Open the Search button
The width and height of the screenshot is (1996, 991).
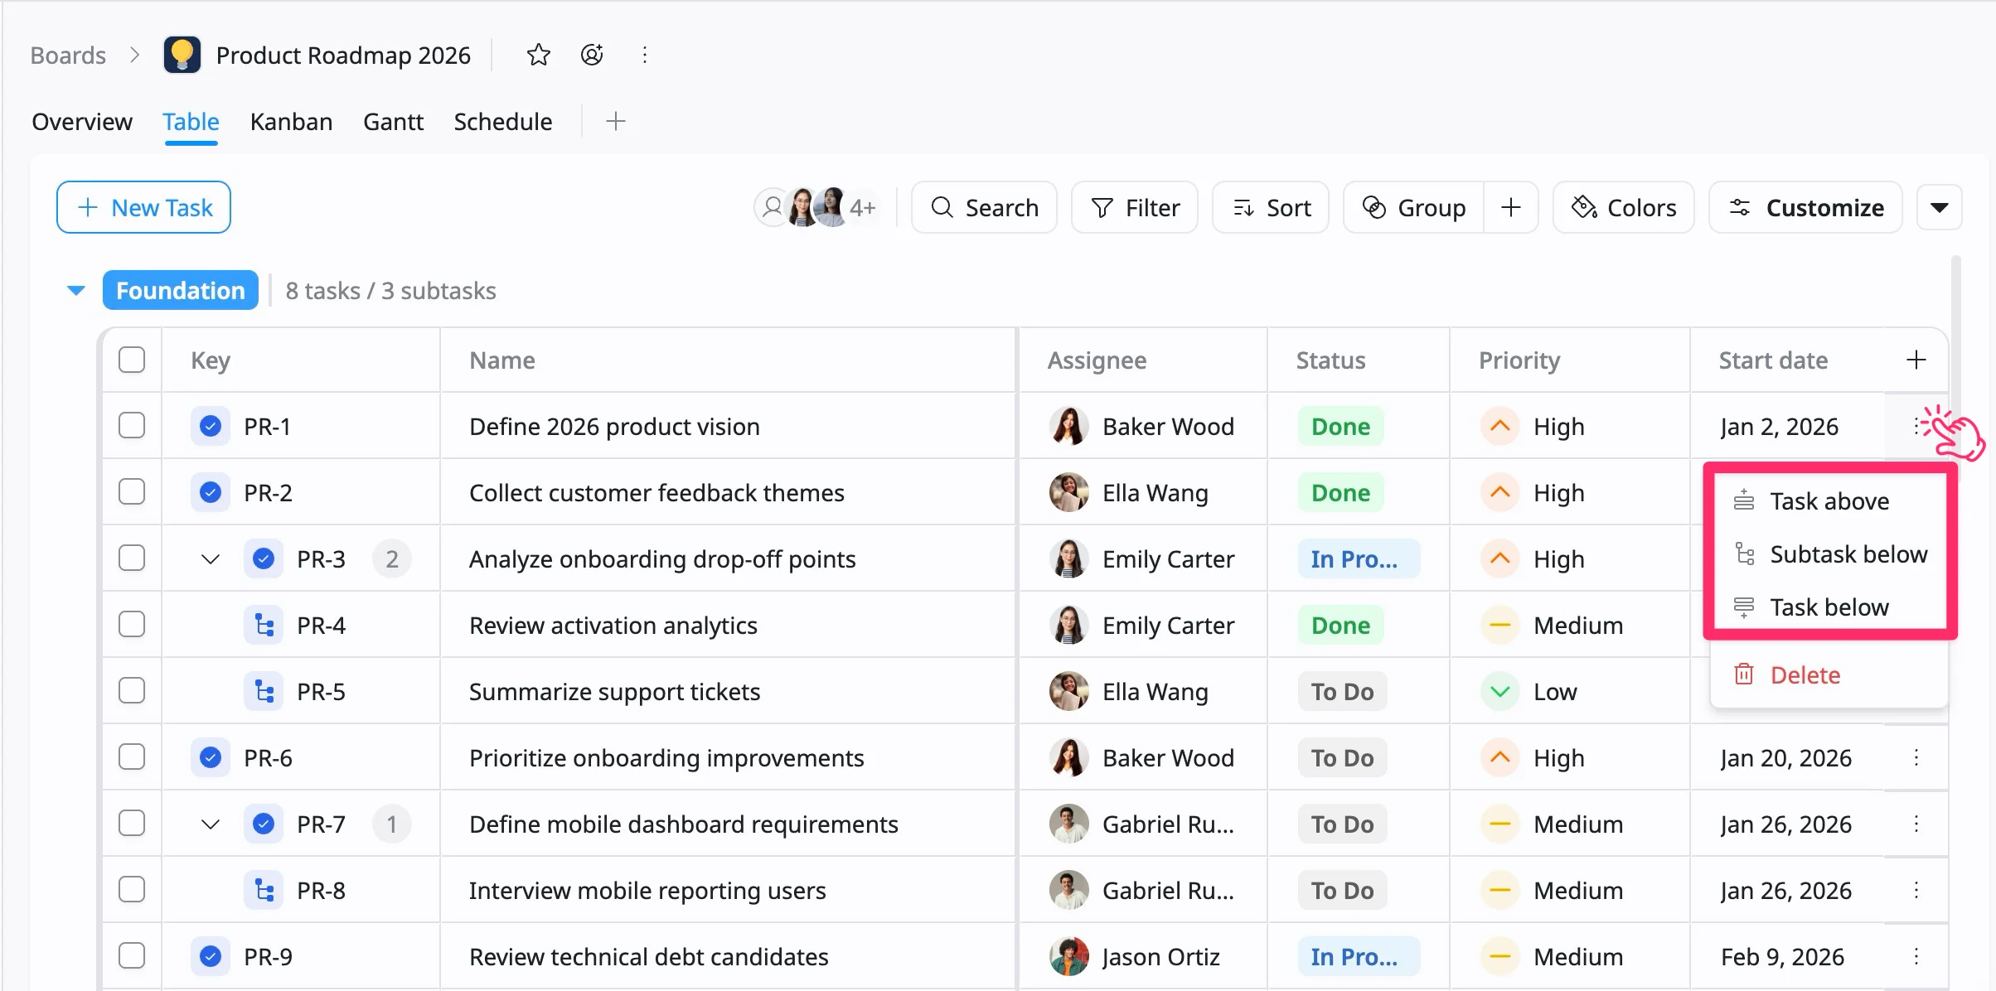984,207
